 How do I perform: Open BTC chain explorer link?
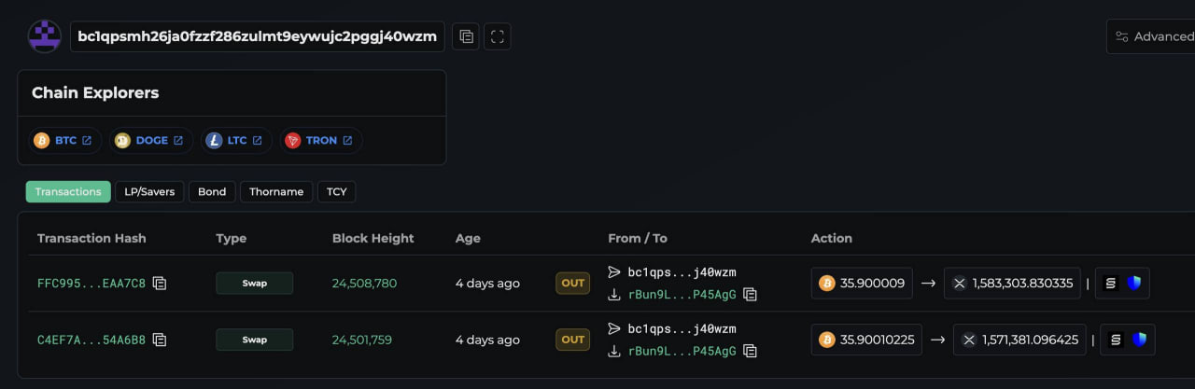[63, 141]
